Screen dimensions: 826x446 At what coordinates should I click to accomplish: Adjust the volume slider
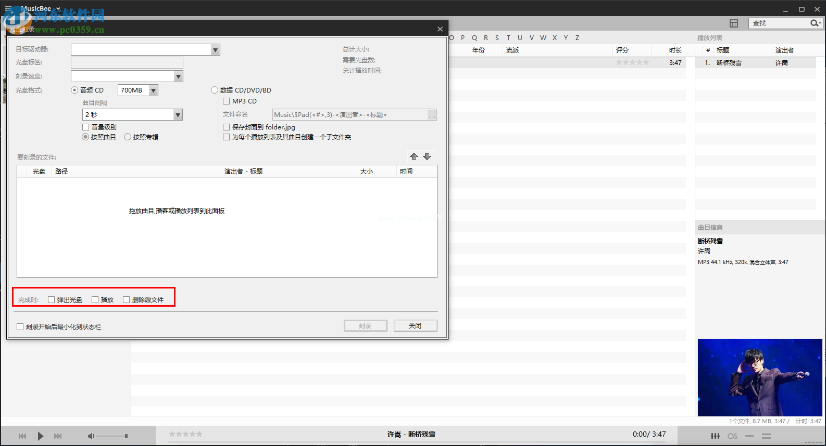pos(112,436)
